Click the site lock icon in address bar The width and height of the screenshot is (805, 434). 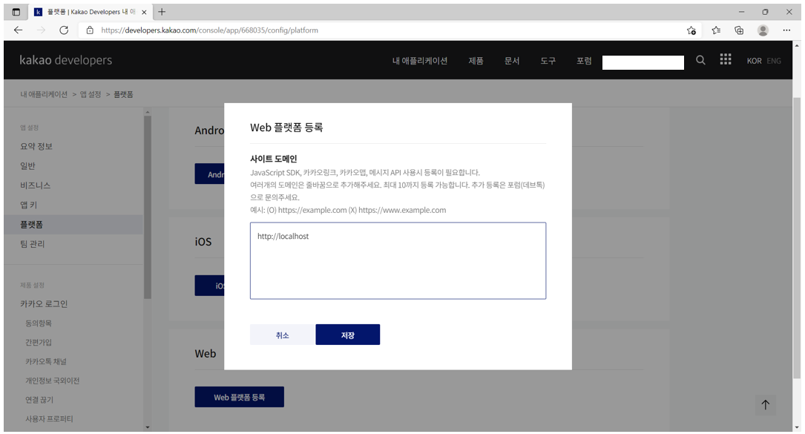pyautogui.click(x=90, y=30)
